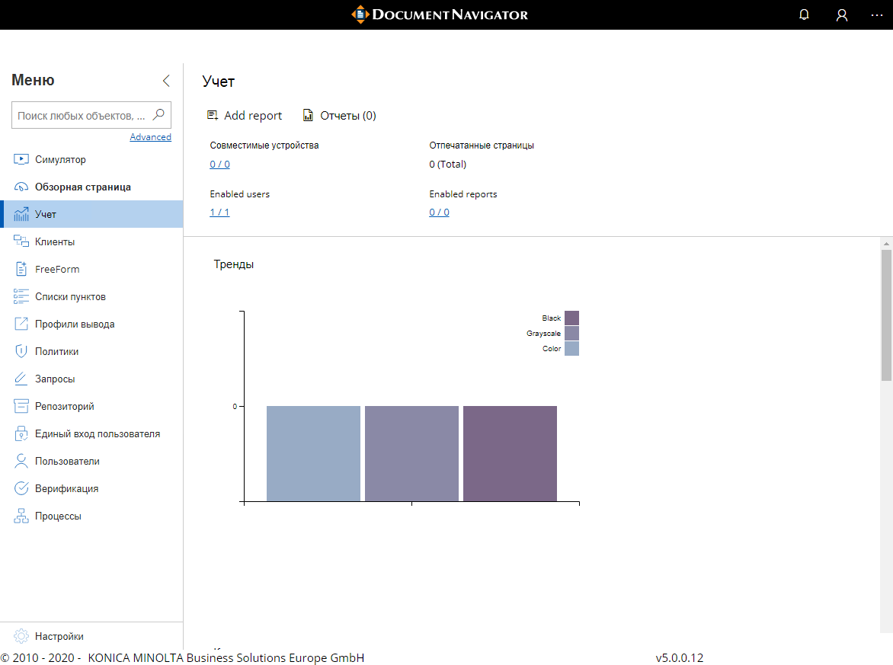
Task: Click the Color legend color swatch
Action: (571, 348)
